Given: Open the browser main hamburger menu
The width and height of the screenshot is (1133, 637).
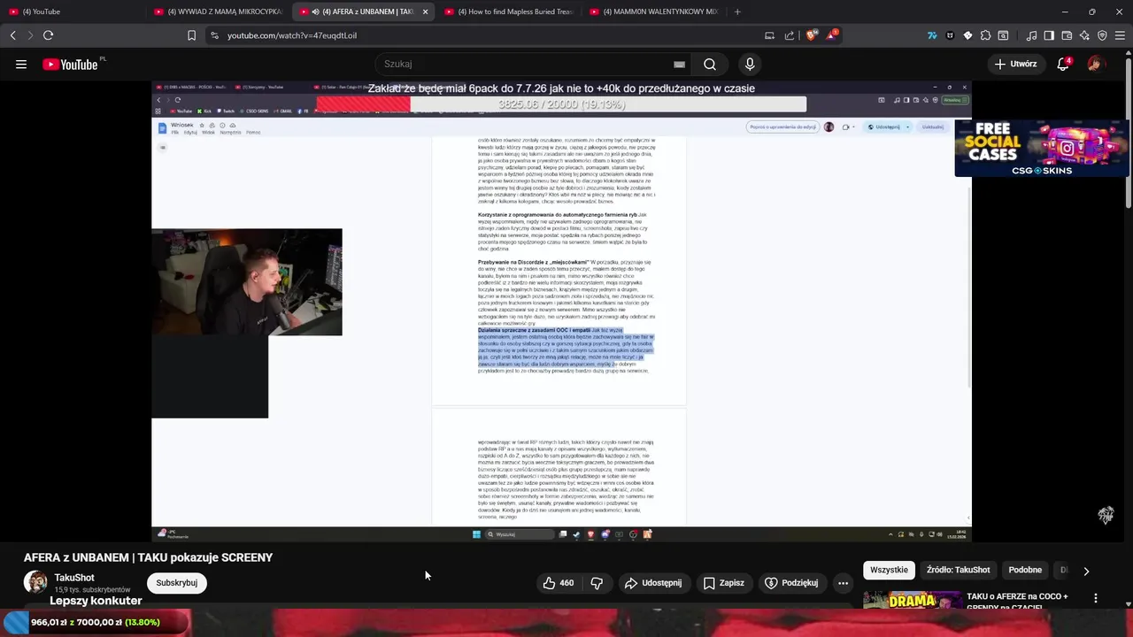Looking at the screenshot, I should click(x=1120, y=35).
